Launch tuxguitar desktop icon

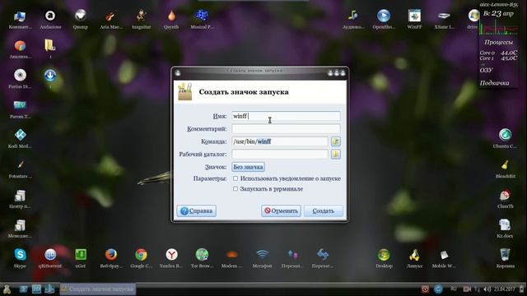[x=141, y=19]
